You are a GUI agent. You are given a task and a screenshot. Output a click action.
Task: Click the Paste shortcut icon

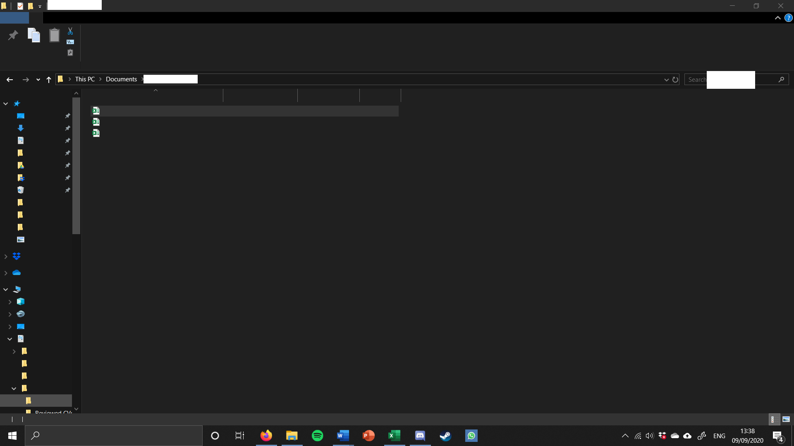coord(70,52)
